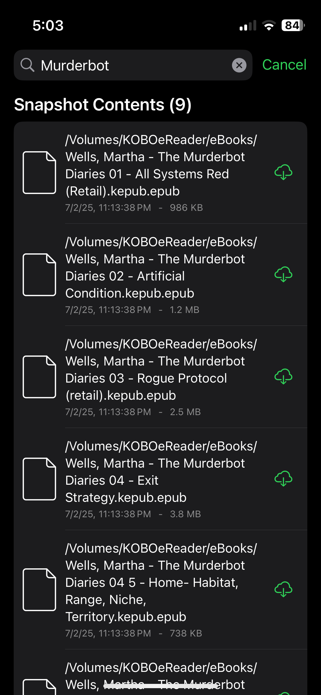Tap the search magnifier icon
The image size is (321, 695).
tap(27, 65)
